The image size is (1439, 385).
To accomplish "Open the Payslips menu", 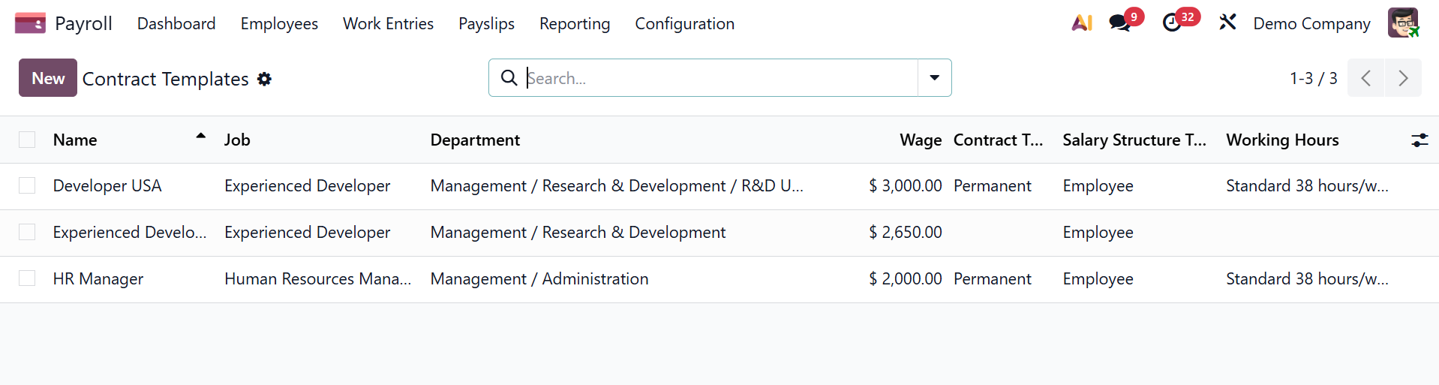I will pos(486,24).
